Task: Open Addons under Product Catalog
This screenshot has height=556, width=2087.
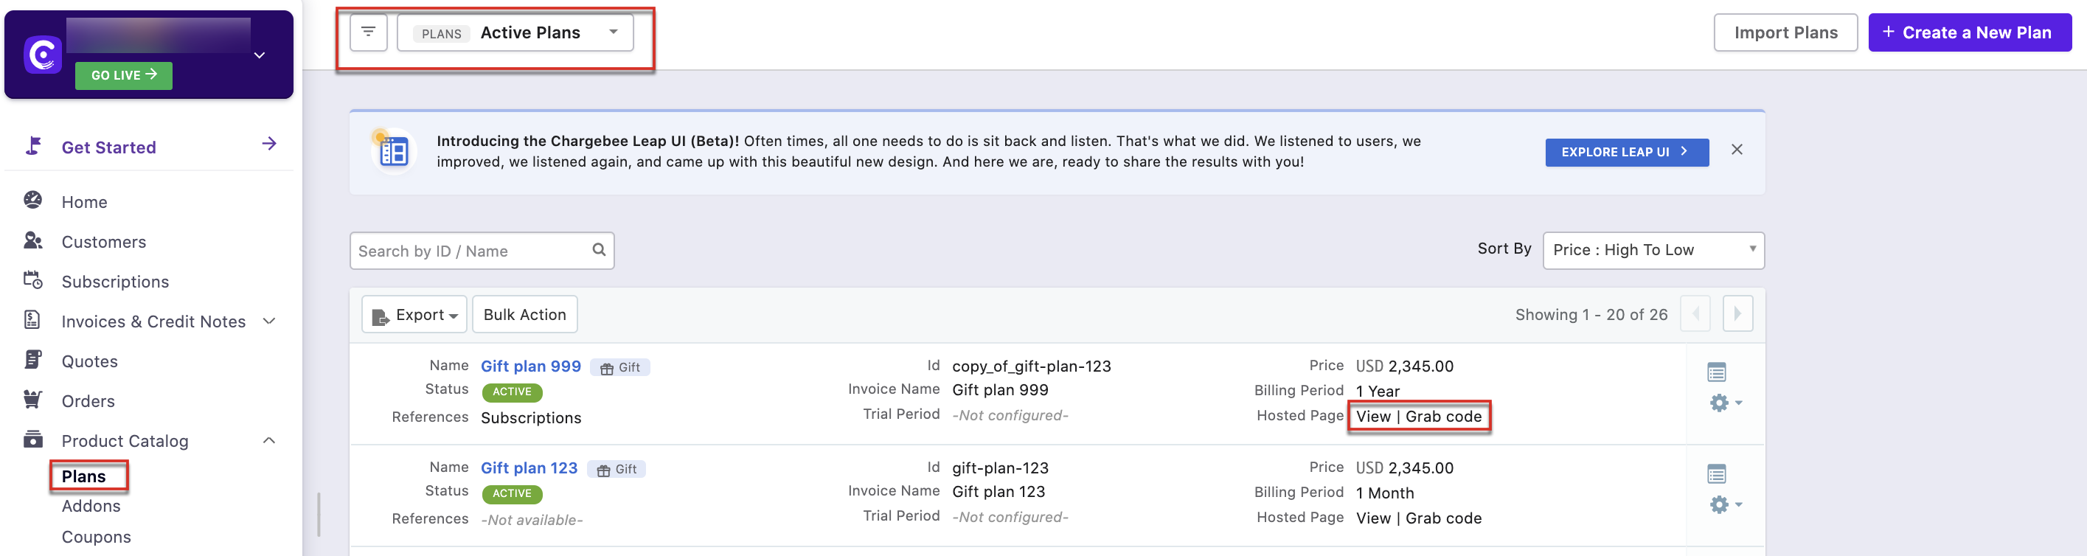Action: 91,506
